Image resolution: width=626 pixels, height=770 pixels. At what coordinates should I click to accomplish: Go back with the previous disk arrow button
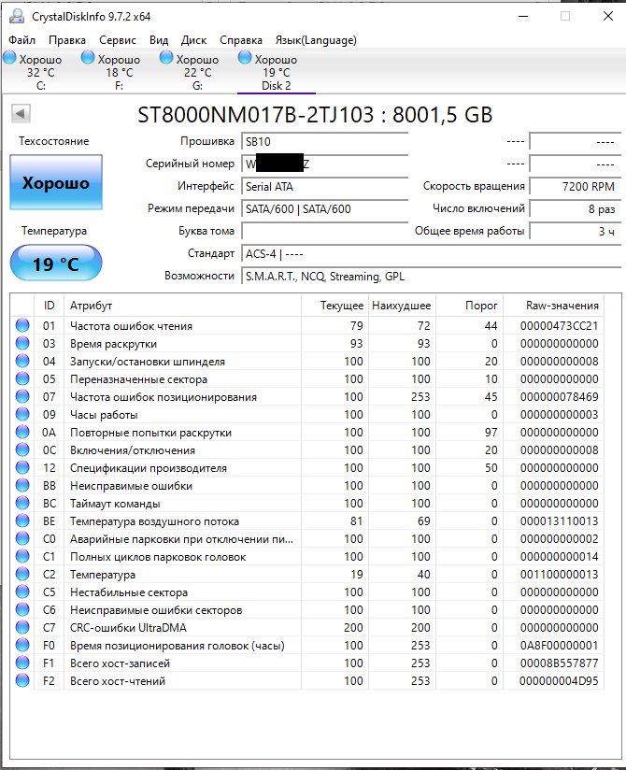(21, 114)
